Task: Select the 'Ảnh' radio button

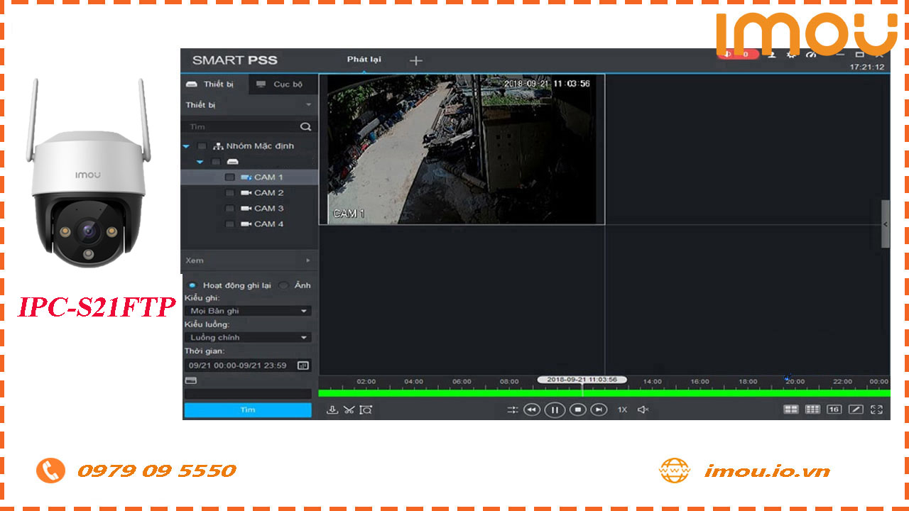Action: coord(283,285)
